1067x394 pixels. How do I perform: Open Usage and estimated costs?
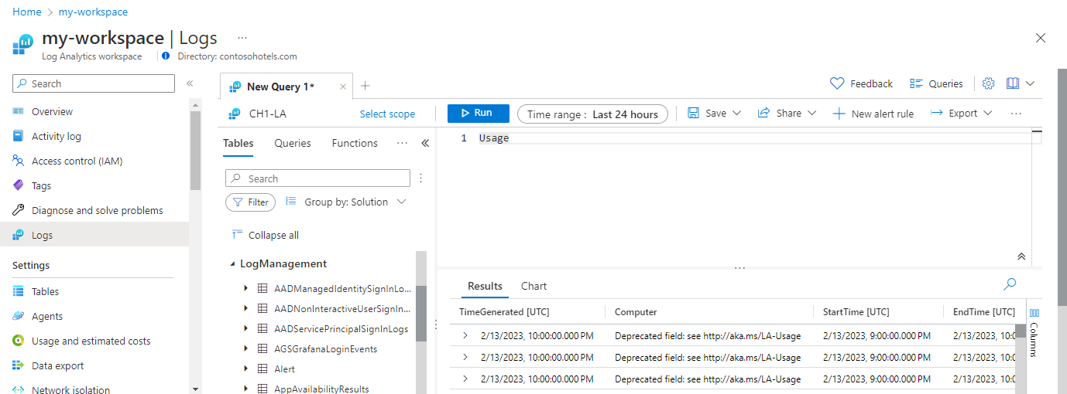coord(91,341)
